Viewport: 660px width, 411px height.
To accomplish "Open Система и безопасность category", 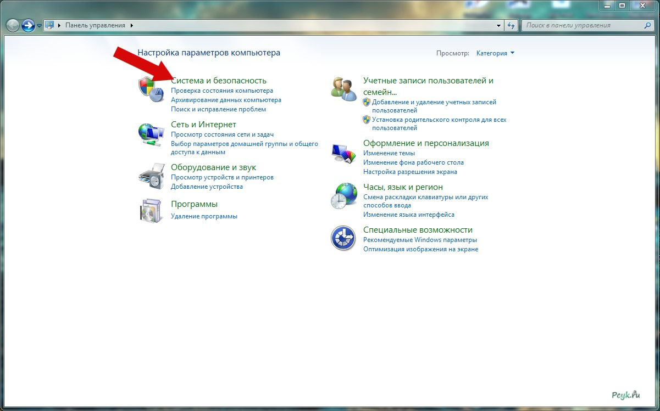I will [219, 81].
